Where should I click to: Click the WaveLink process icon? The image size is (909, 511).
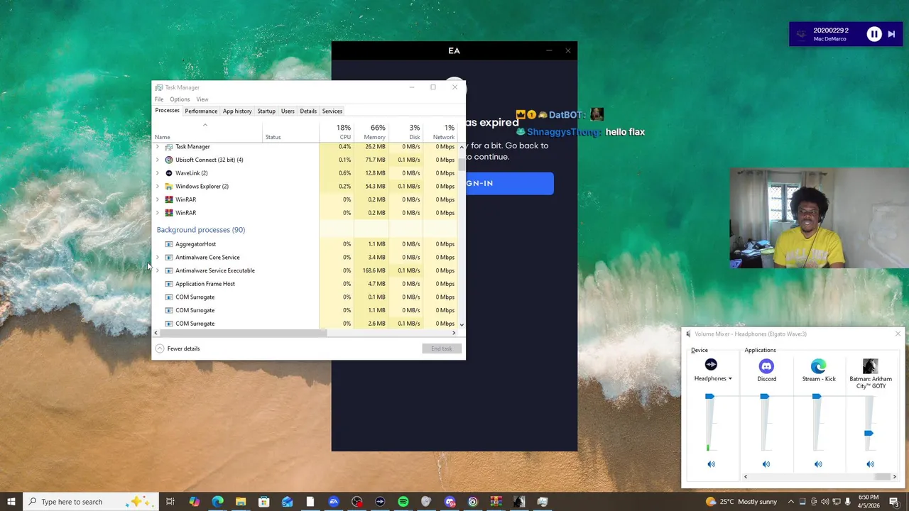168,173
